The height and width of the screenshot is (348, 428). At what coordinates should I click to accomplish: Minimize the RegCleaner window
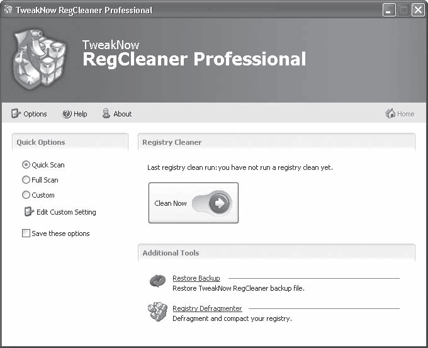click(389, 10)
